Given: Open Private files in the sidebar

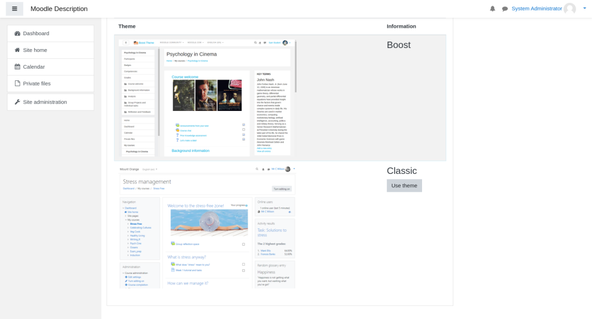Looking at the screenshot, I should (36, 84).
